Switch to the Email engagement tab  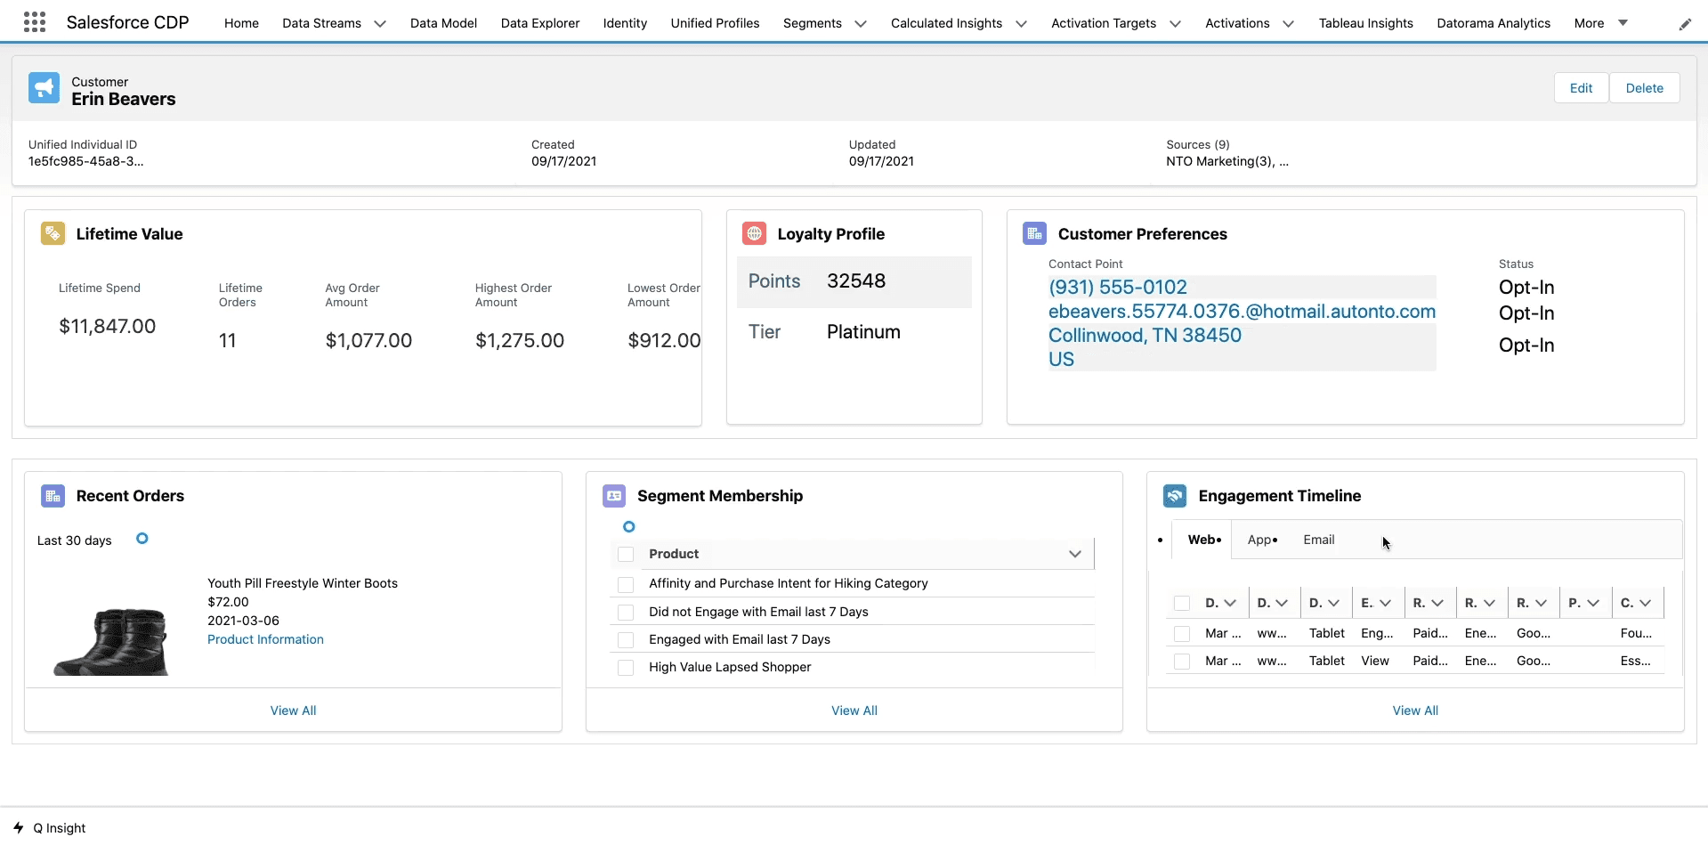click(1318, 539)
